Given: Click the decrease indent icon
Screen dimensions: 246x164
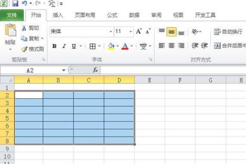Looking at the screenshot, I should click(195, 46).
